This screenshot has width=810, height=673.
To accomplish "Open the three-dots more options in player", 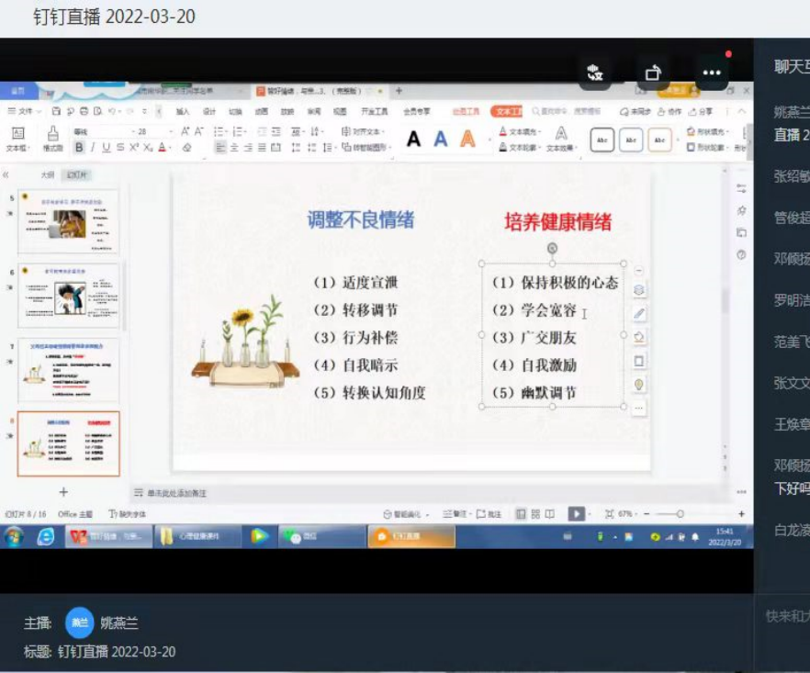I will tap(712, 73).
